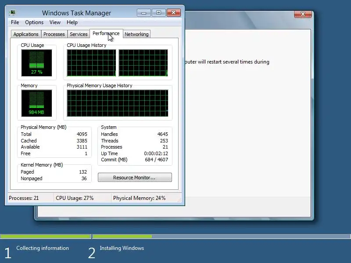Click the Collecting information step label
Image resolution: width=351 pixels, height=263 pixels.
click(43, 248)
